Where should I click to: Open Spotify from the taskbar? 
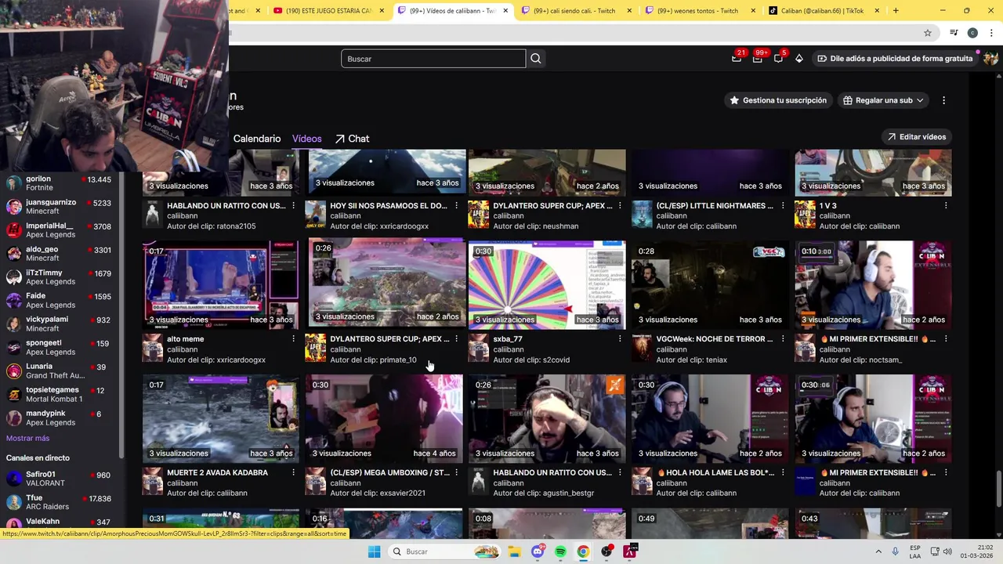[x=560, y=551]
